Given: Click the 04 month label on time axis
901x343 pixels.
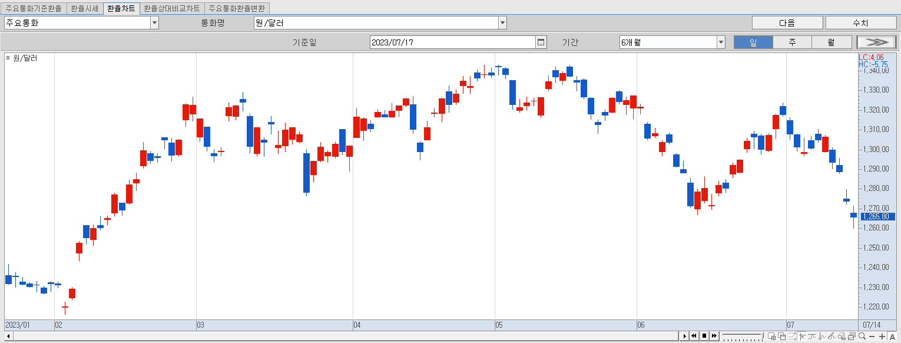Looking at the screenshot, I should [357, 325].
